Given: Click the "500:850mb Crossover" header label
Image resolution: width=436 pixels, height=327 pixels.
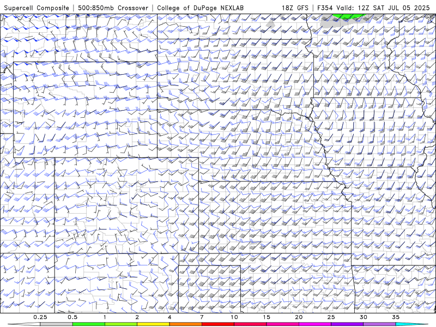Looking at the screenshot, I should point(113,8).
